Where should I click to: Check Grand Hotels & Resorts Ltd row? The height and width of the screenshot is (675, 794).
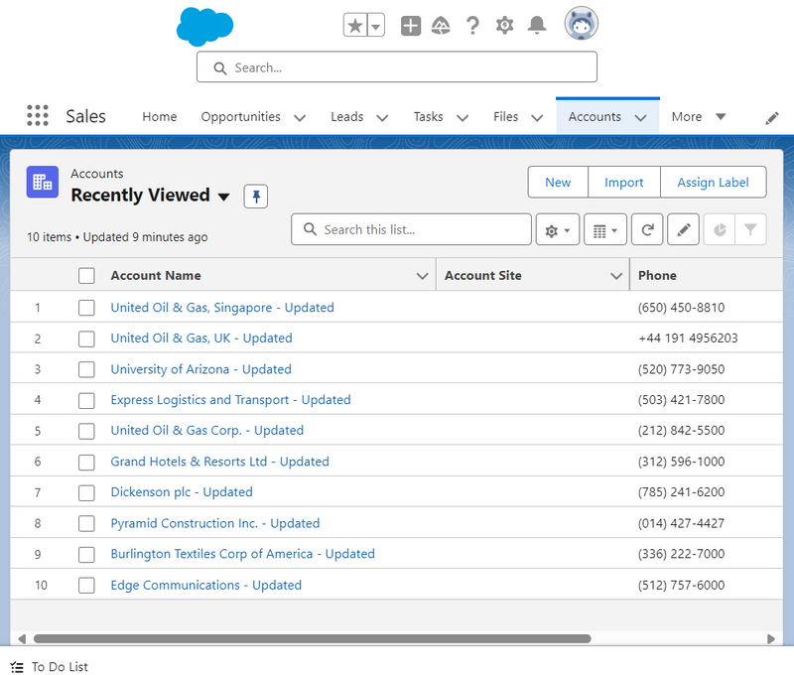coord(86,462)
